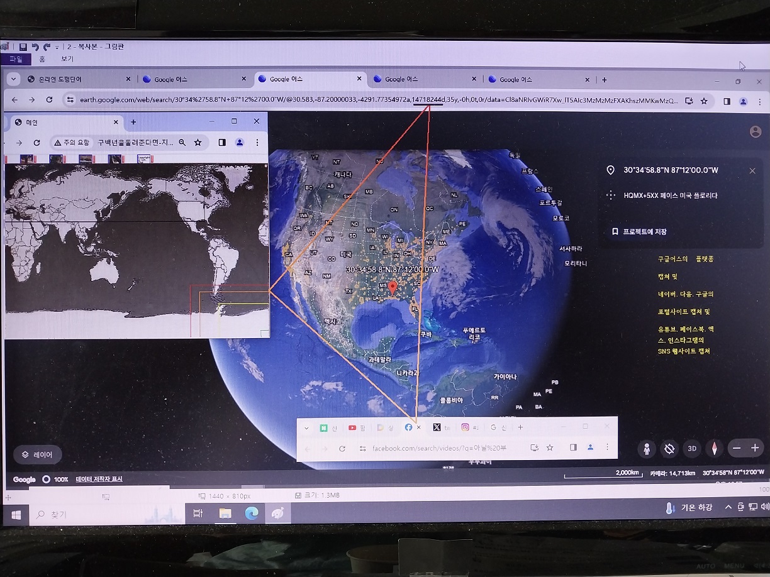
Task: Zoom in on the globe
Action: click(x=755, y=448)
